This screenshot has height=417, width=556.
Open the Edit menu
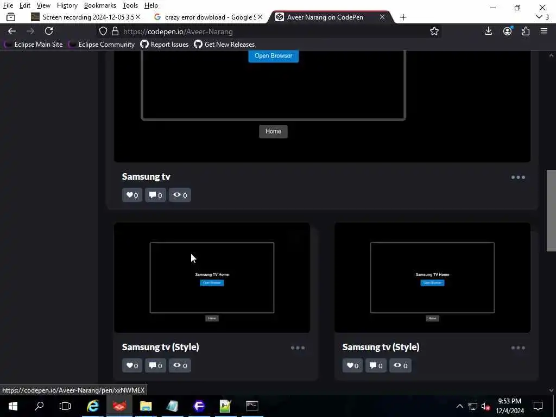[x=25, y=5]
